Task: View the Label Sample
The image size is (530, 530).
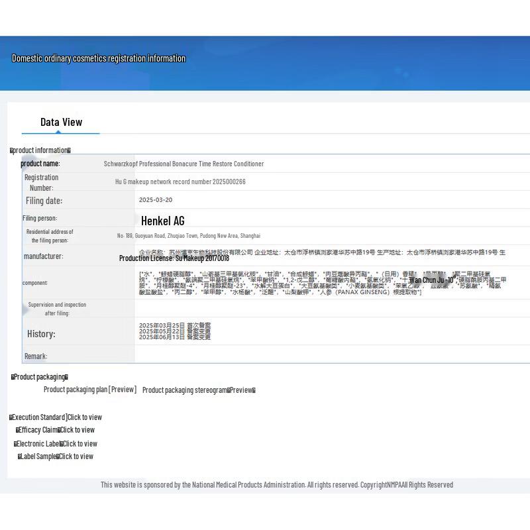Action: coord(76,456)
